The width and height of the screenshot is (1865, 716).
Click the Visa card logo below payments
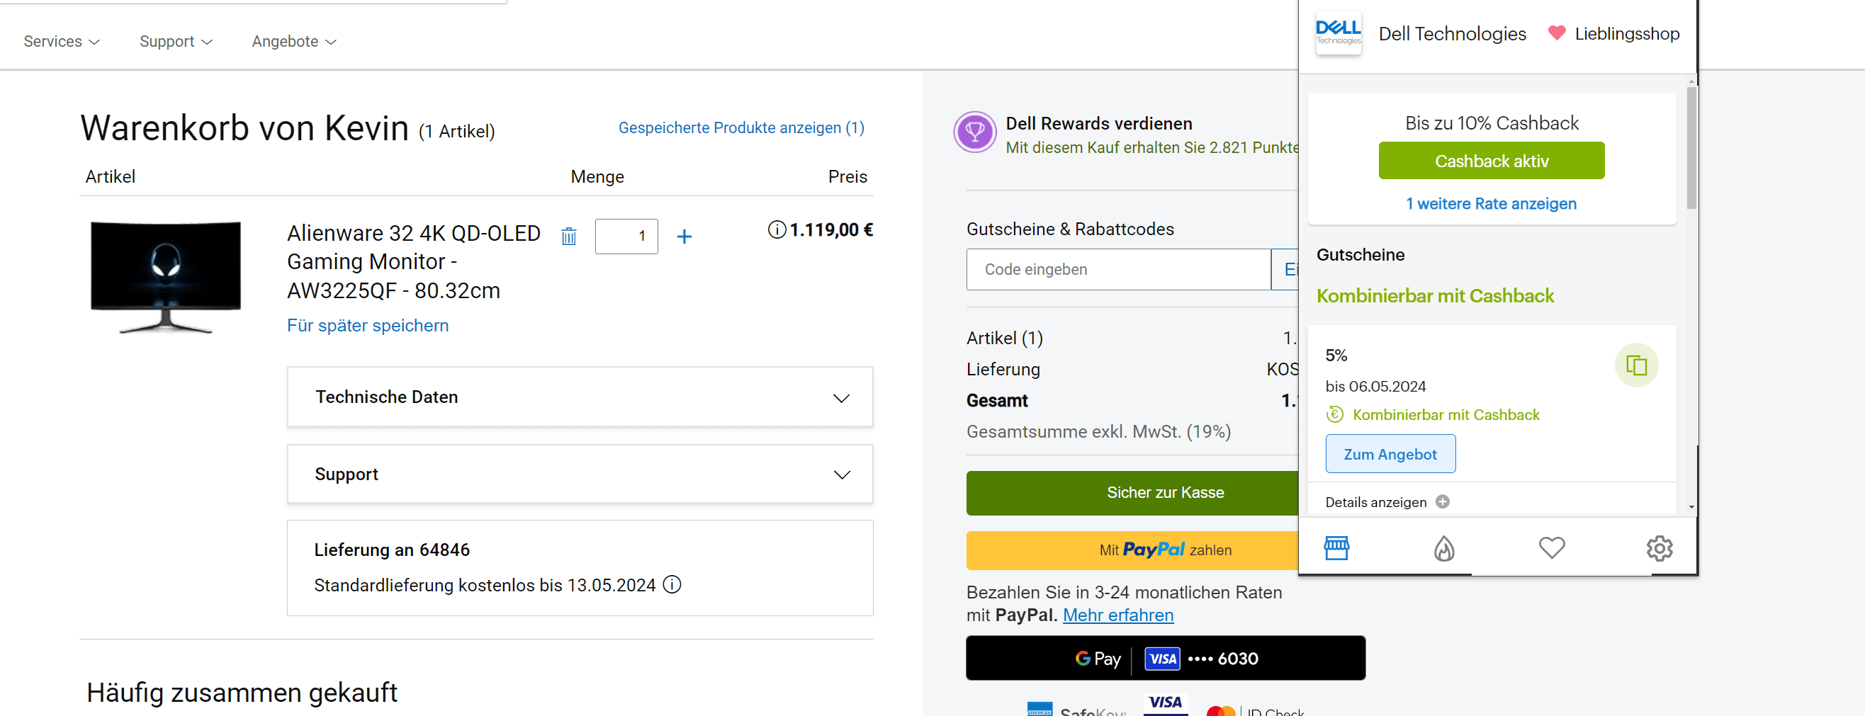tap(1166, 704)
